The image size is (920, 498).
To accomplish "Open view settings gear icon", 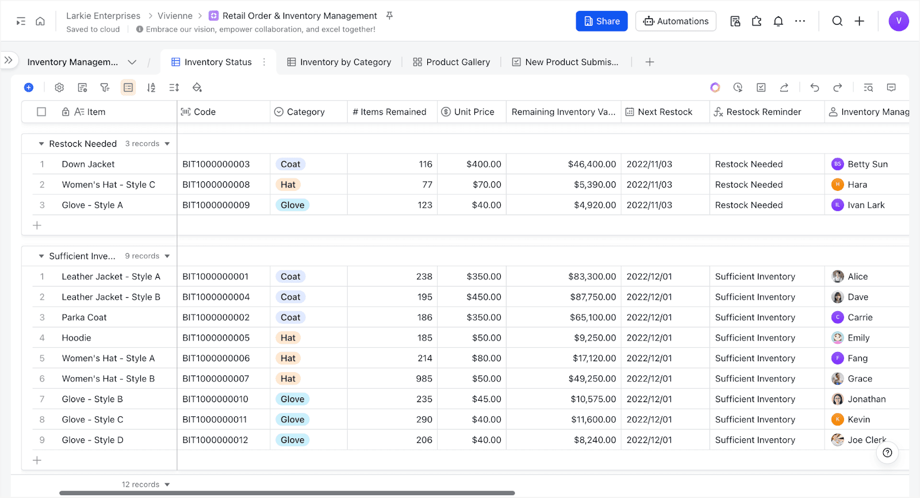I will point(59,87).
